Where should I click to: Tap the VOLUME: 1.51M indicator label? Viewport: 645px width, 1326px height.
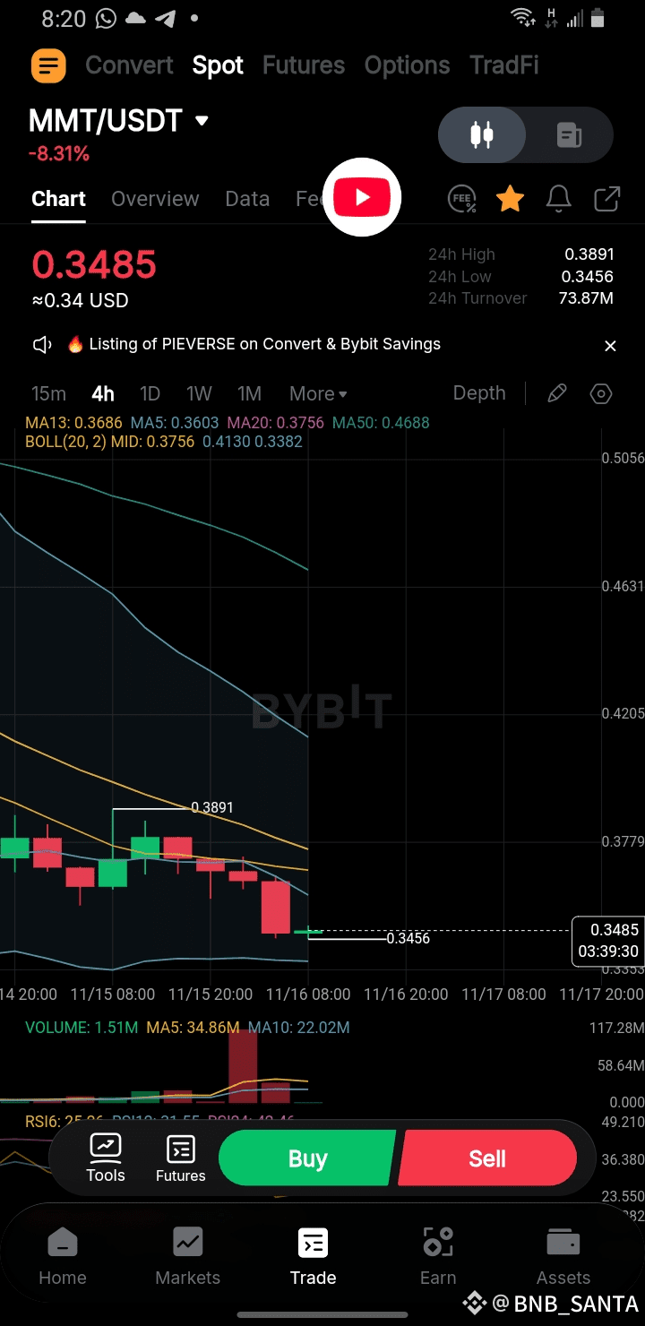[x=82, y=1028]
